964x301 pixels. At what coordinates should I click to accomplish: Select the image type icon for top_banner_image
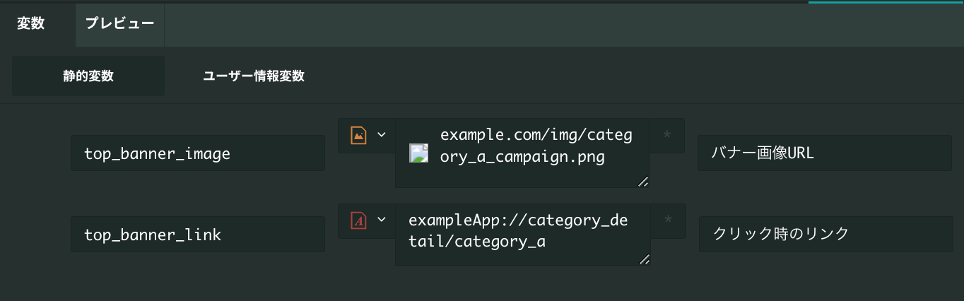(358, 135)
